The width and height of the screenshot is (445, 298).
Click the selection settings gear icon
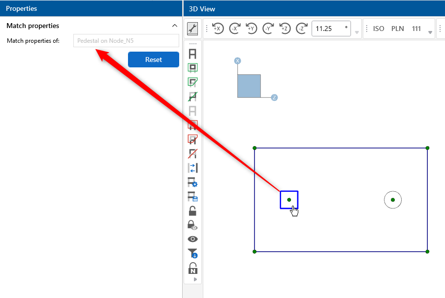(x=192, y=182)
